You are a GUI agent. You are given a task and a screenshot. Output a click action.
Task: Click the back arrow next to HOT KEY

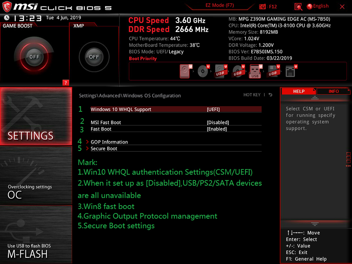pyautogui.click(x=271, y=95)
